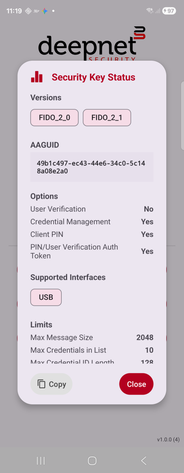The image size is (184, 473).
Task: Select the FIDO_2_1 version chip
Action: [x=107, y=117]
